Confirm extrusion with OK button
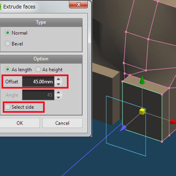Screen dimensions: 176x176 [20, 123]
